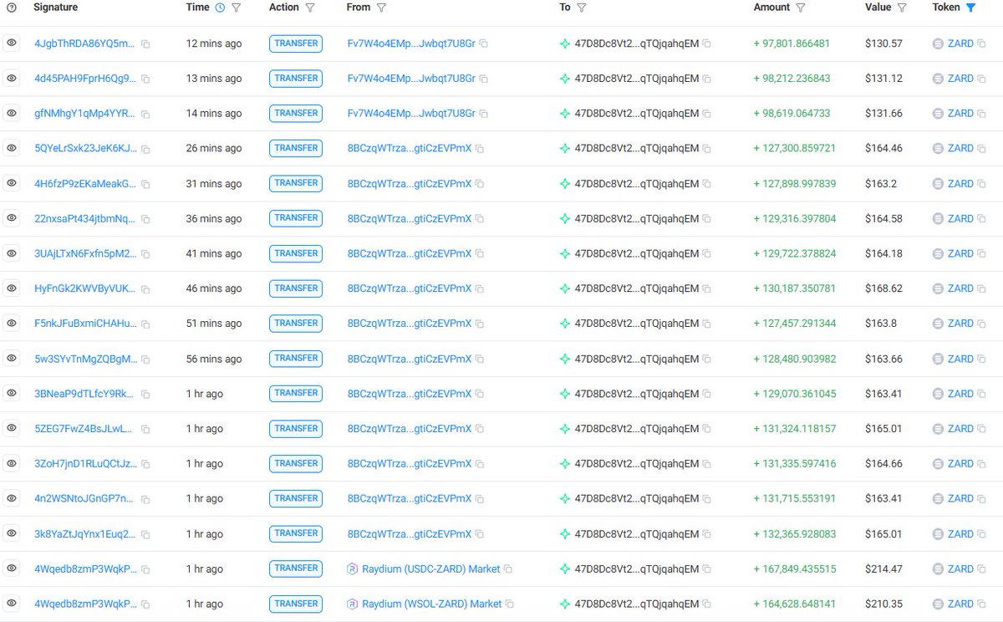Copy ZARD token address in the $131.12 row
The height and width of the screenshot is (622, 1003).
[982, 79]
